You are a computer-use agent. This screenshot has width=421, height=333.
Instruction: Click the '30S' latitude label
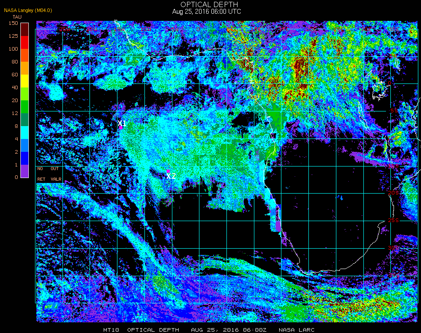394,248
